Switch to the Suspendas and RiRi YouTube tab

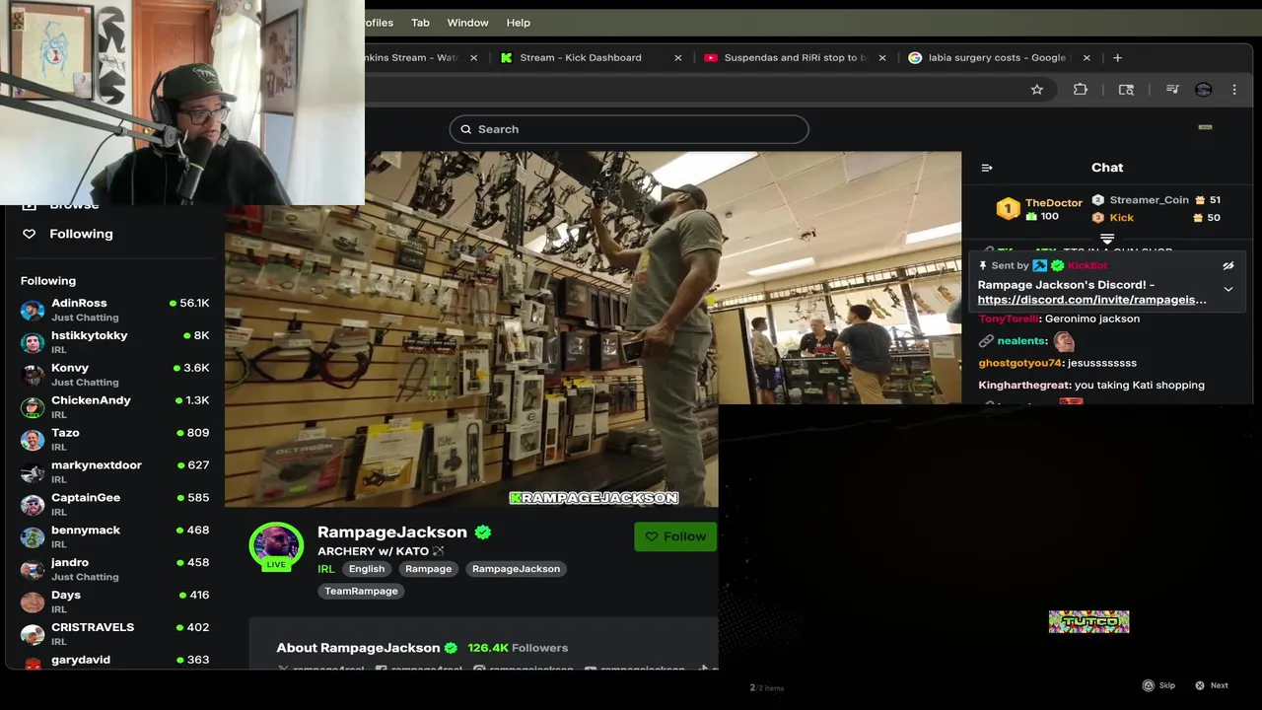click(794, 58)
